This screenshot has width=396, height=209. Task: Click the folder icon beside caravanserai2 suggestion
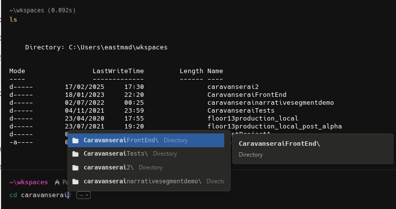coord(76,167)
